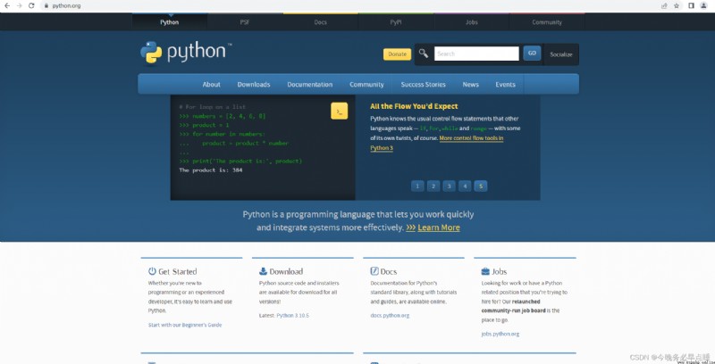Launch the interactive shell yellow icon

click(340, 111)
